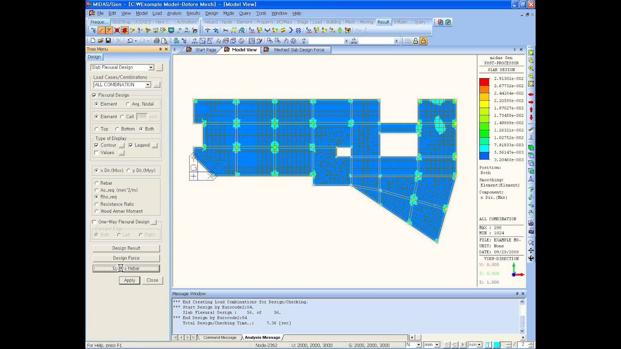Uncheck the Contour display checkbox
The height and width of the screenshot is (349, 621).
[x=96, y=145]
